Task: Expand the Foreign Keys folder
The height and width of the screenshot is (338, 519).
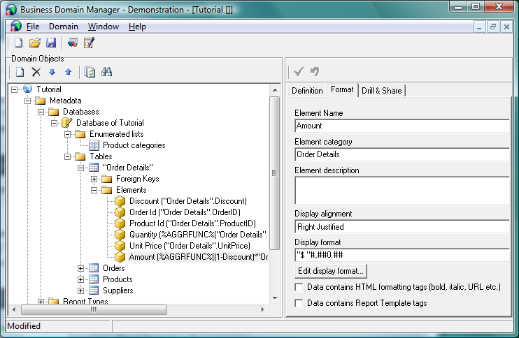Action: pos(94,179)
